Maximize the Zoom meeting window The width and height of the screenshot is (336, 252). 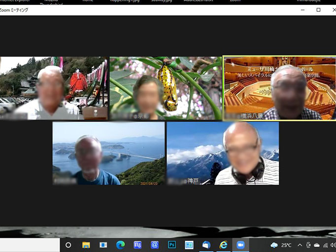[x=318, y=10]
